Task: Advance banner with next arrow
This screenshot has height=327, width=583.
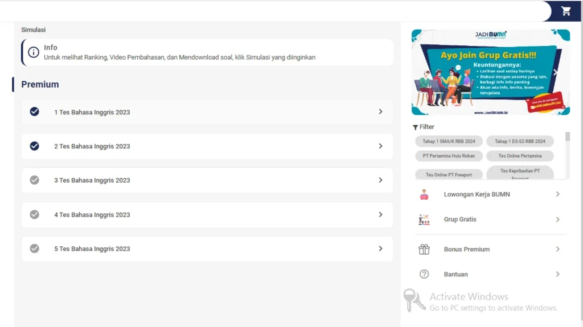Action: coord(555,72)
